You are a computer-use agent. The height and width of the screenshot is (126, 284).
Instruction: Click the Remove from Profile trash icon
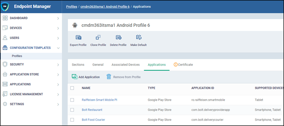click(109, 77)
